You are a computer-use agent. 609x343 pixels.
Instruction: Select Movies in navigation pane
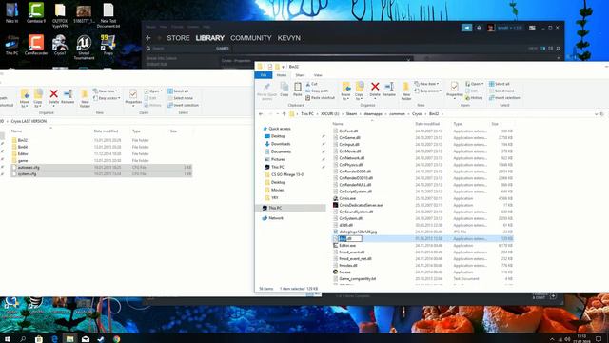276,190
